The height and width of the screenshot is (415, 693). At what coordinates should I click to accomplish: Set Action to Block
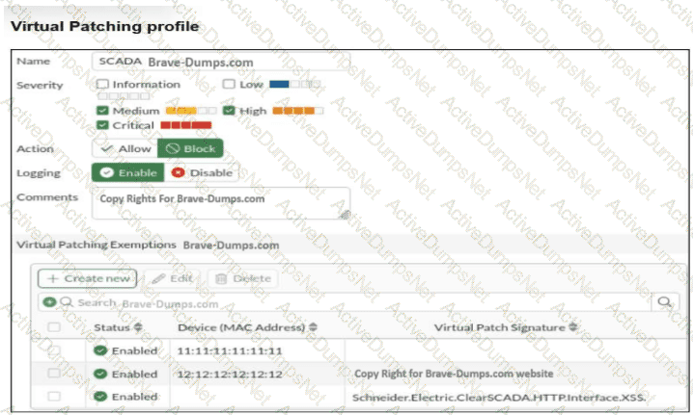[x=190, y=149]
